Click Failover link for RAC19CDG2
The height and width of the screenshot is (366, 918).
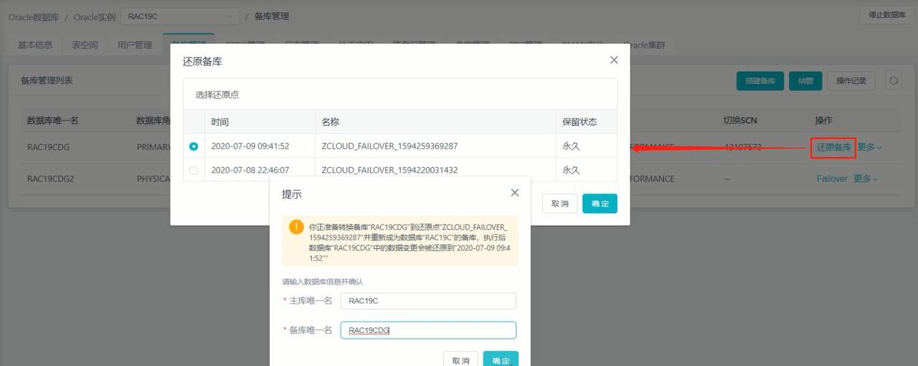point(832,179)
